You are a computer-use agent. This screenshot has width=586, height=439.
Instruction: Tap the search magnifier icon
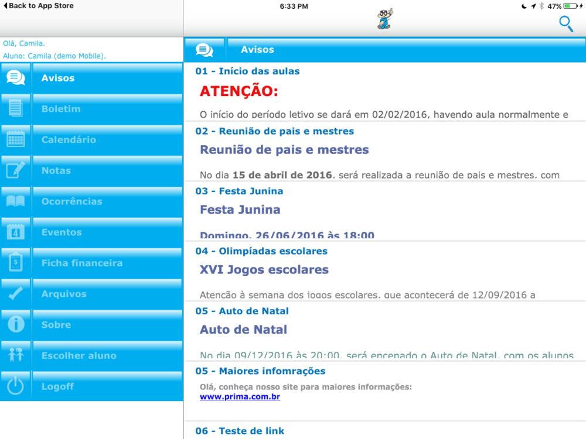click(x=566, y=24)
